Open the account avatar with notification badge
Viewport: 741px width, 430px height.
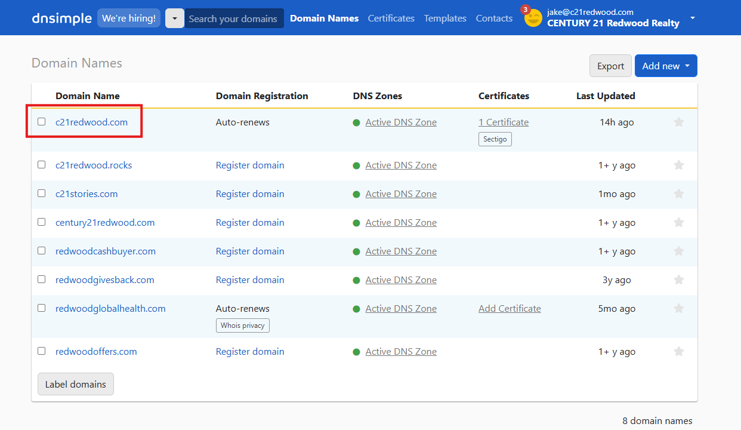[533, 18]
